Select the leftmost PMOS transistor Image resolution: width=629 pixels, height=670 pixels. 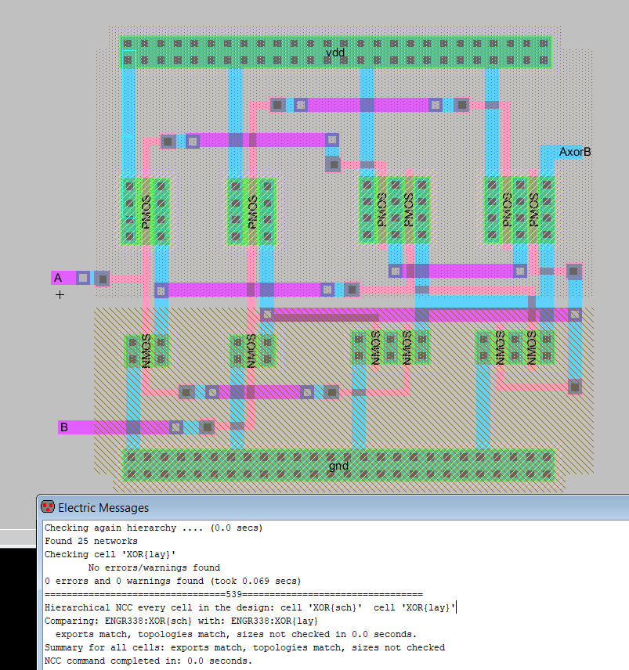tap(146, 211)
